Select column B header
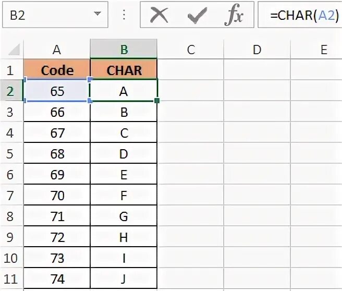 (x=124, y=50)
